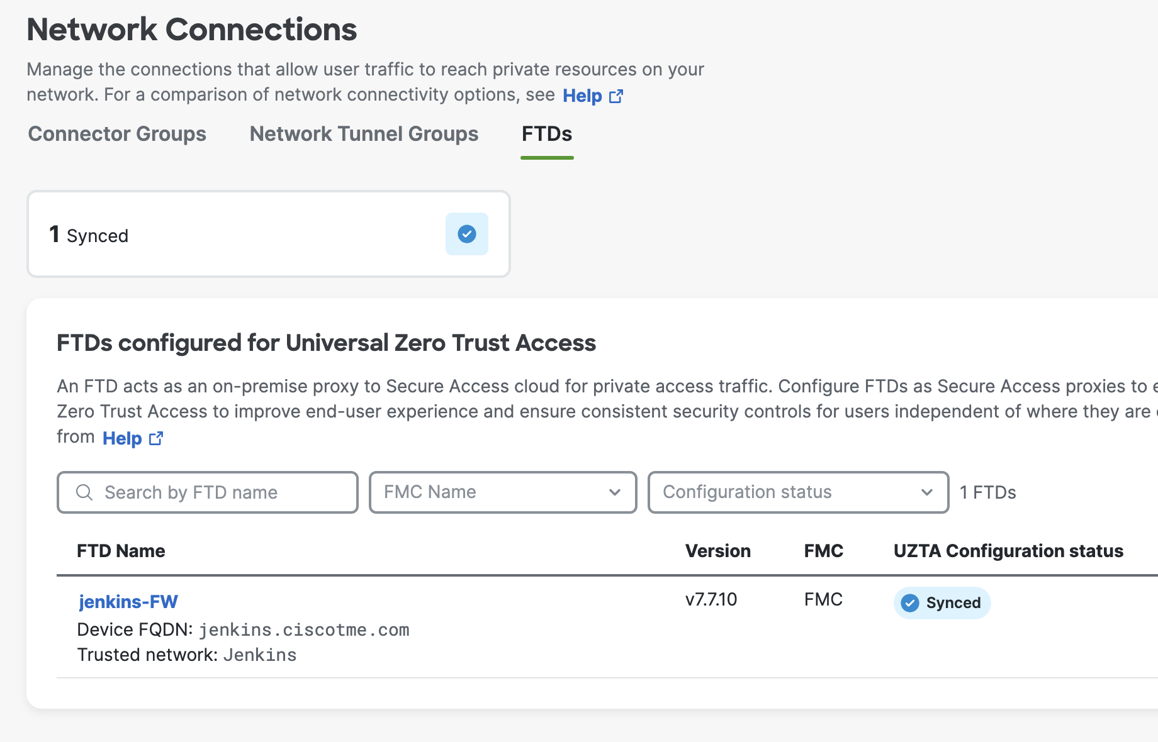Click the UZTA Configuration status column header
The image size is (1158, 742).
pos(1008,551)
